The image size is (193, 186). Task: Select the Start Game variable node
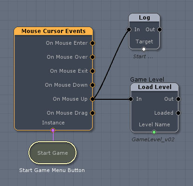click(x=53, y=153)
